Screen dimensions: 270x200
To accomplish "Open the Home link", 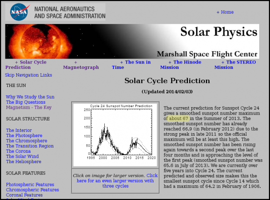I will tap(225, 12).
